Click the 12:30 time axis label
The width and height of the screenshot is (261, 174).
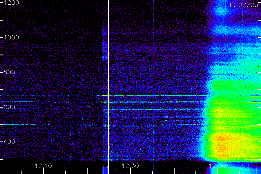[130, 166]
